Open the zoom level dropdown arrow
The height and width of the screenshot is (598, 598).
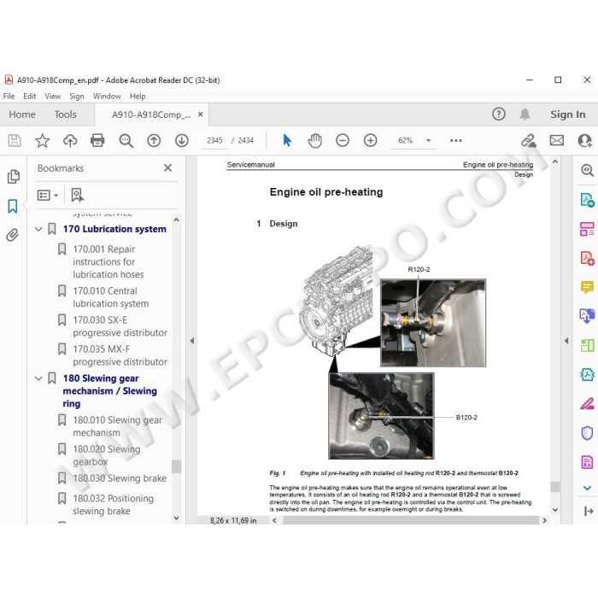pyautogui.click(x=428, y=141)
